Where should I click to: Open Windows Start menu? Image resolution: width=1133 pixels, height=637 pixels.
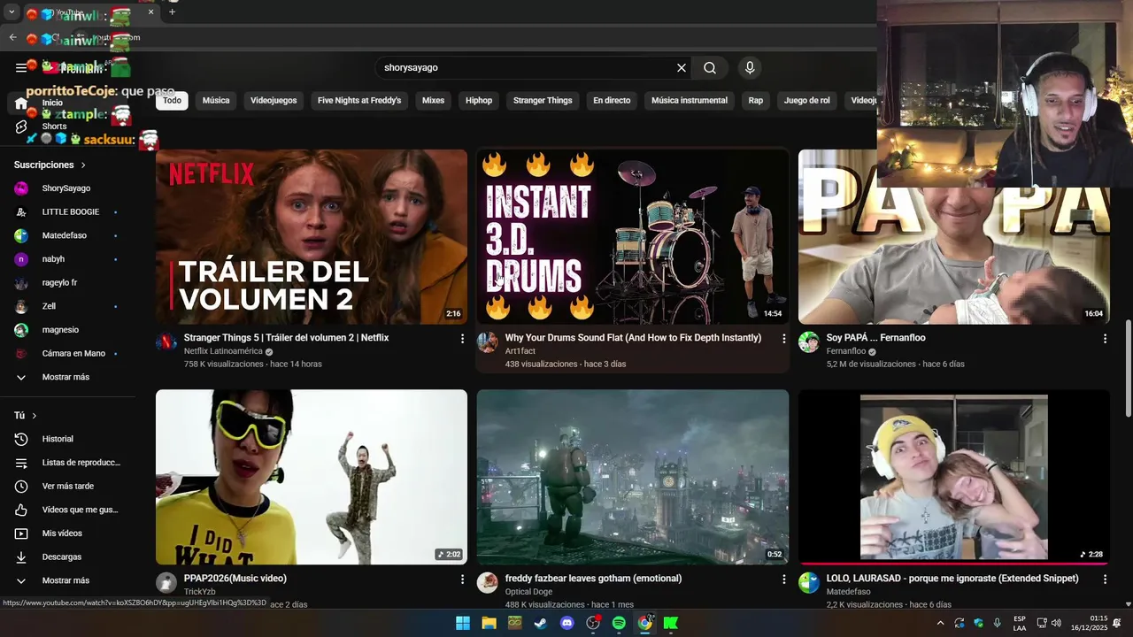tap(463, 623)
